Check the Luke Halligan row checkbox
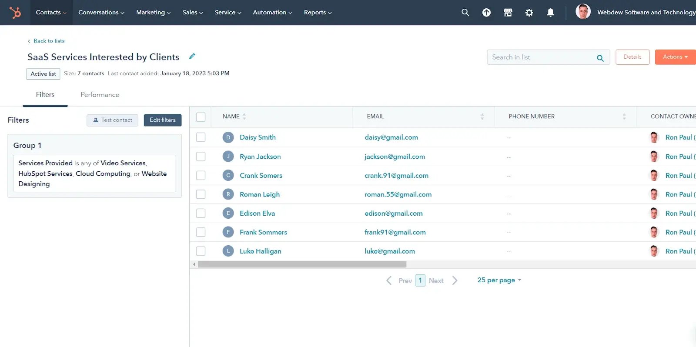This screenshot has width=696, height=347. pos(201,251)
